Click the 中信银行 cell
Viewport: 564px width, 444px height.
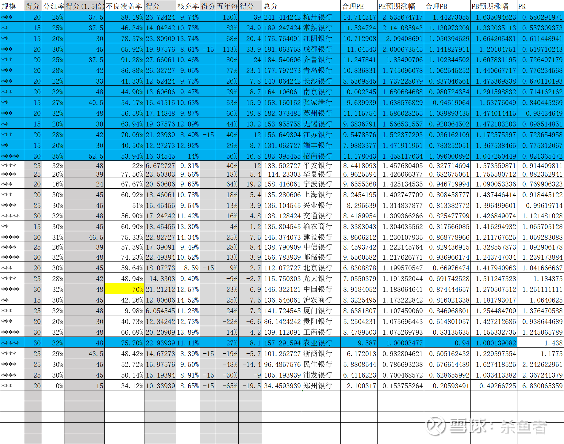click(x=321, y=247)
